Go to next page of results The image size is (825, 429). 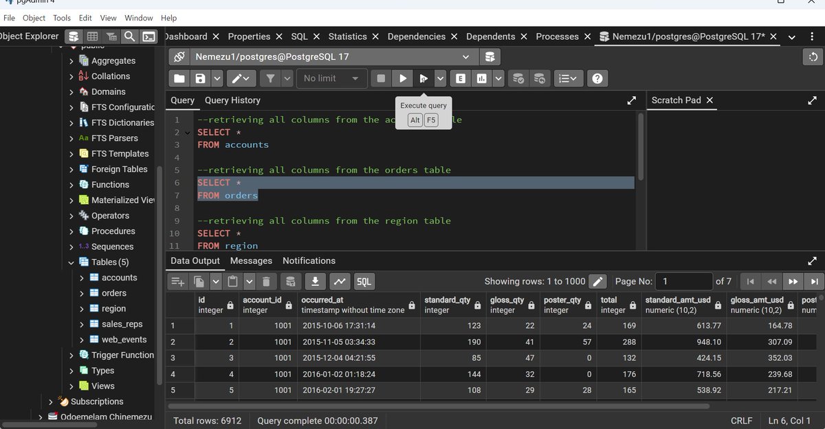pyautogui.click(x=793, y=281)
